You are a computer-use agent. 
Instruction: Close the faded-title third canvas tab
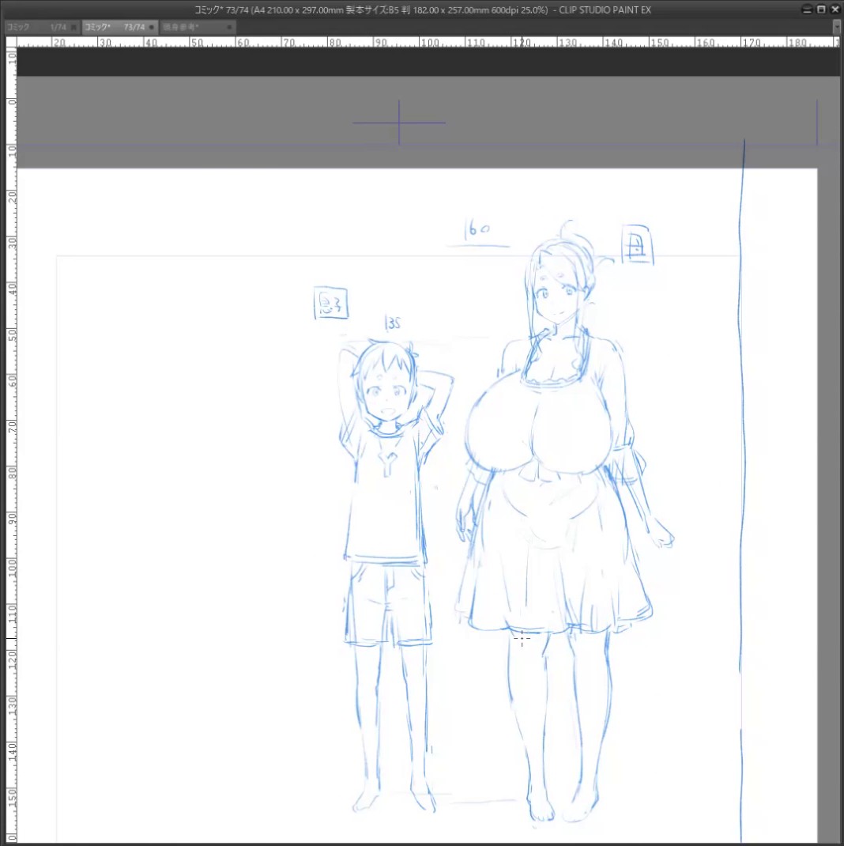pyautogui.click(x=230, y=27)
